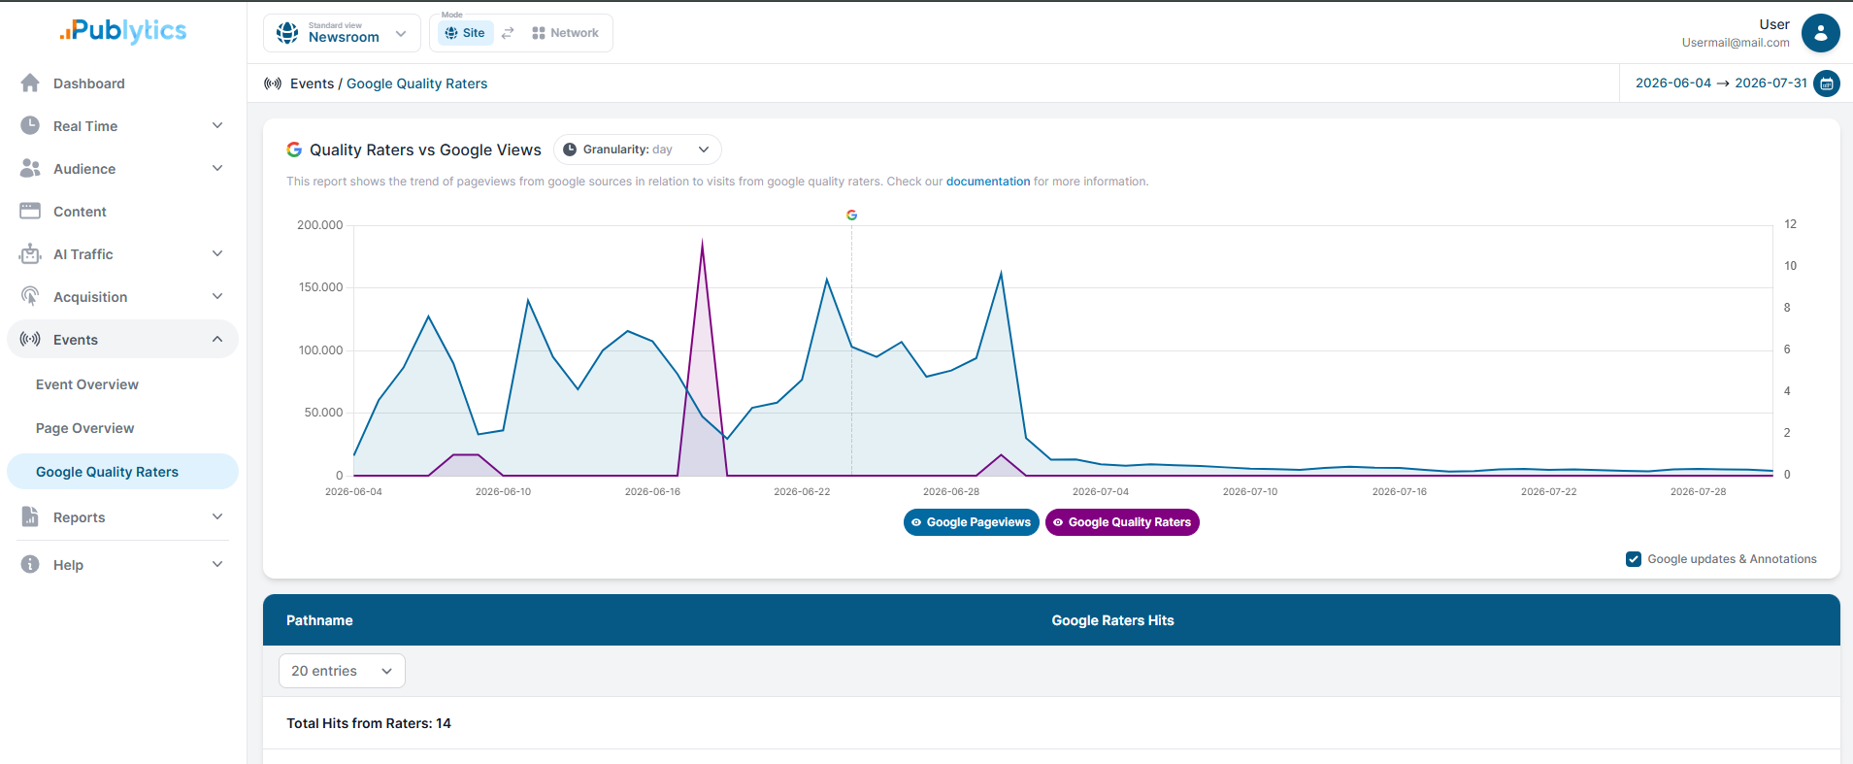
Task: Toggle Google Pageviews series visibility
Action: point(971,522)
